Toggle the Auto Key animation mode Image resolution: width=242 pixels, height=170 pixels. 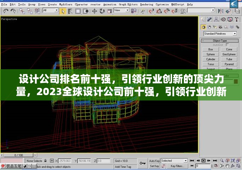[154, 161]
